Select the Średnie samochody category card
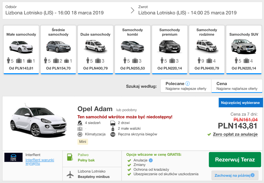Screen dimensions: 264x183 point(58,50)
